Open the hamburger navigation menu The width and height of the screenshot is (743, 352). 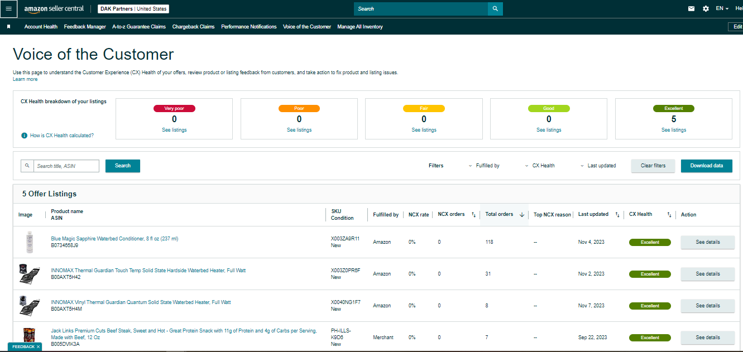point(8,9)
